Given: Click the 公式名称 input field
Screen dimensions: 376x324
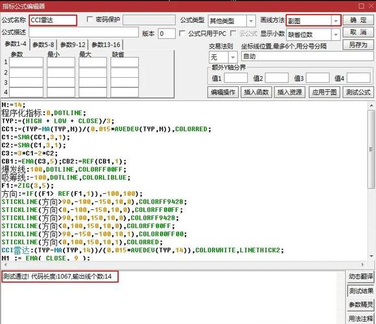Looking at the screenshot, I should [53, 20].
